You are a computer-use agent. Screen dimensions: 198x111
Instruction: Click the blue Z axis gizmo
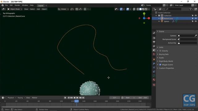point(144,18)
